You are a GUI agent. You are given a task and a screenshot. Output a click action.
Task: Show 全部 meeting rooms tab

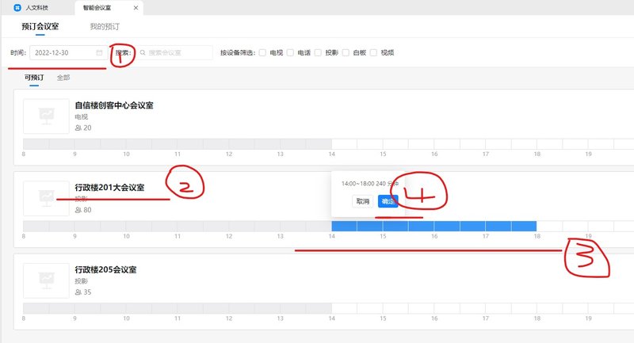pyautogui.click(x=63, y=78)
